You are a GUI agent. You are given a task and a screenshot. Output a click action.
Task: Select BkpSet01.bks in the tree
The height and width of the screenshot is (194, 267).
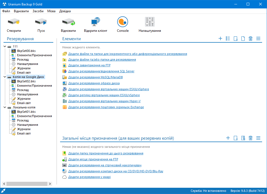pos(26,112)
